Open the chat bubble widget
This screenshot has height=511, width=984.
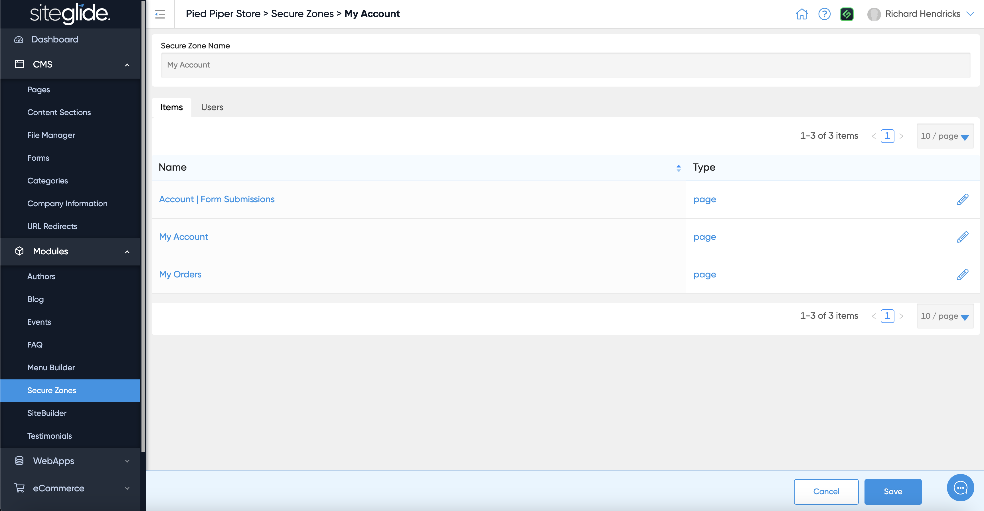click(x=960, y=487)
